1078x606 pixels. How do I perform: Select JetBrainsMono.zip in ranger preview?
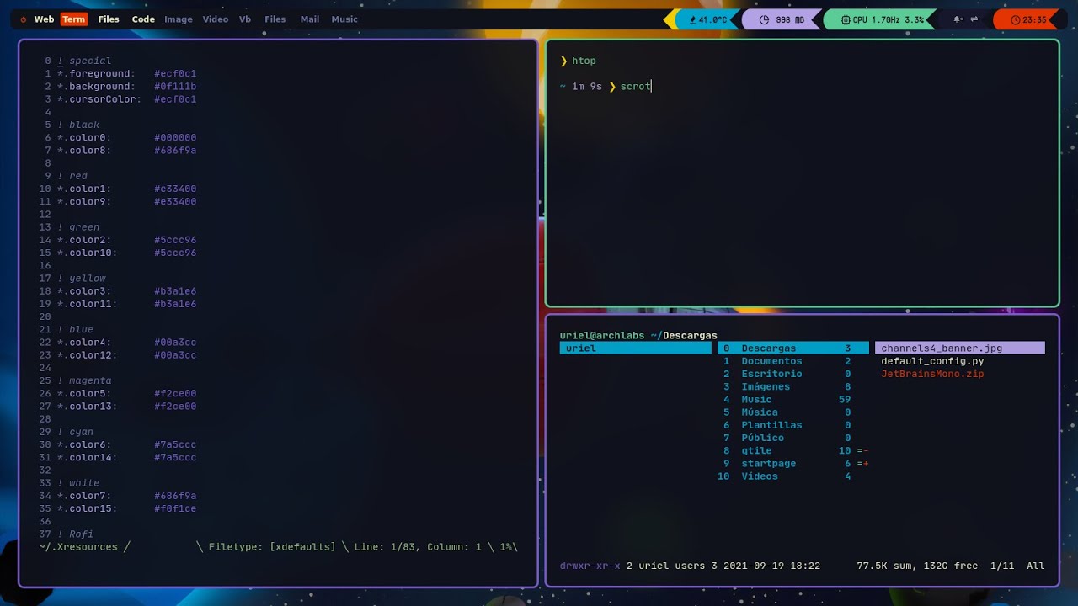click(932, 374)
